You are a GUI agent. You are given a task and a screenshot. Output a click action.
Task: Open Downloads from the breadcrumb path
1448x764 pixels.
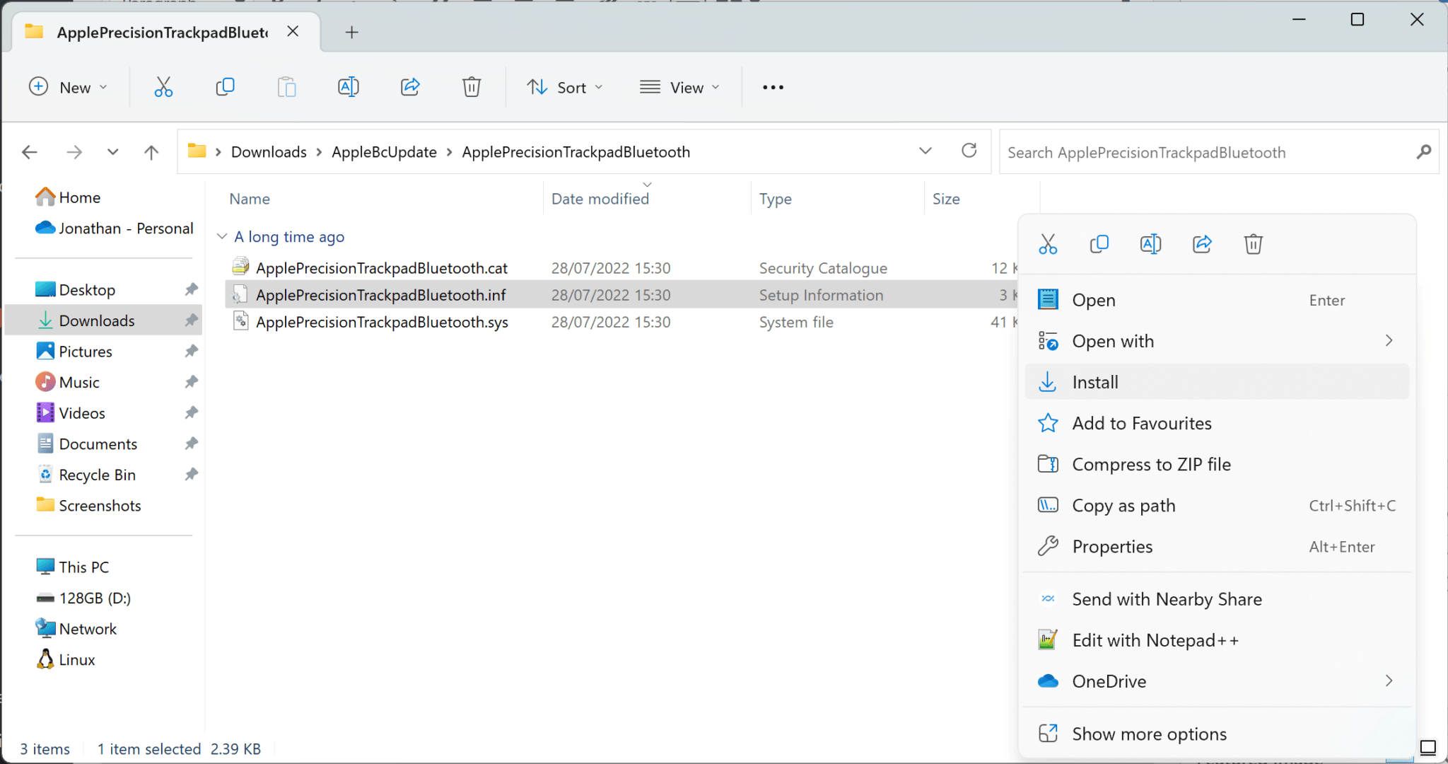[x=268, y=151]
